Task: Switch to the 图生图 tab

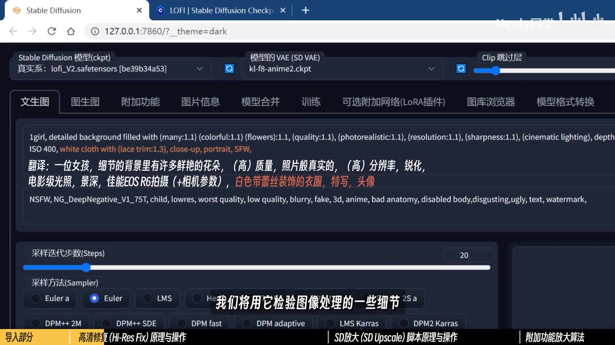Action: pyautogui.click(x=85, y=102)
